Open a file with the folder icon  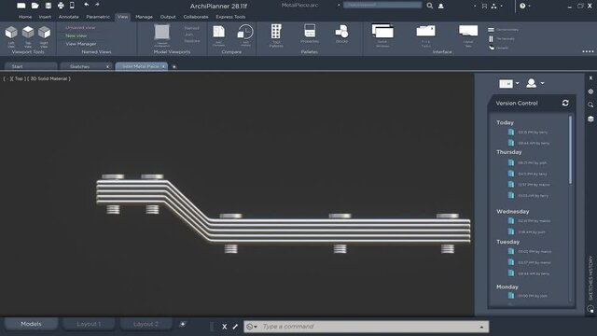35,6
